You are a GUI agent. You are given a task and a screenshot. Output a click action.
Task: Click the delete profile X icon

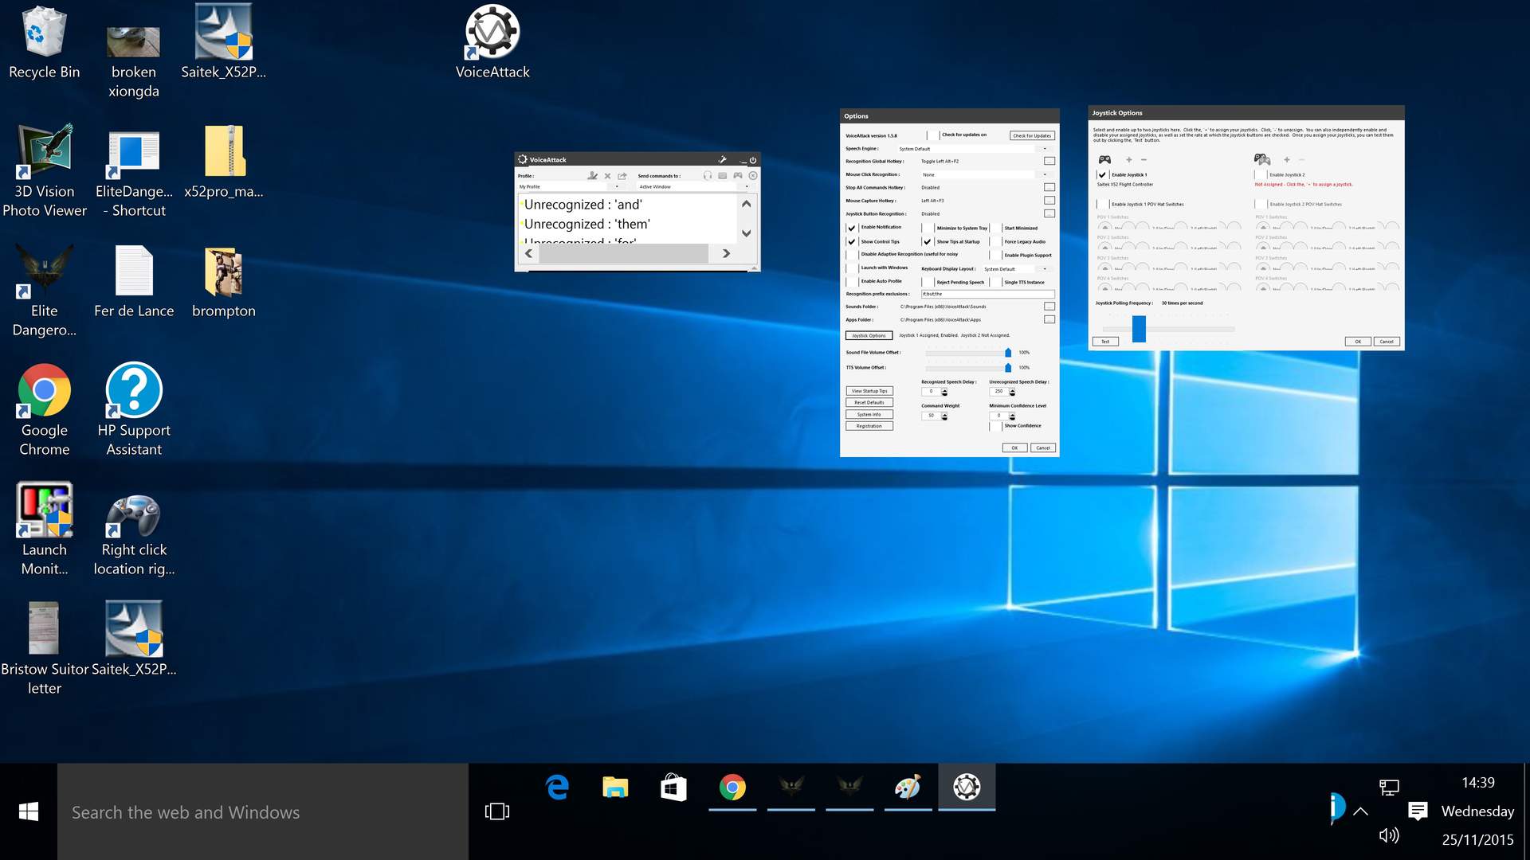pos(607,175)
